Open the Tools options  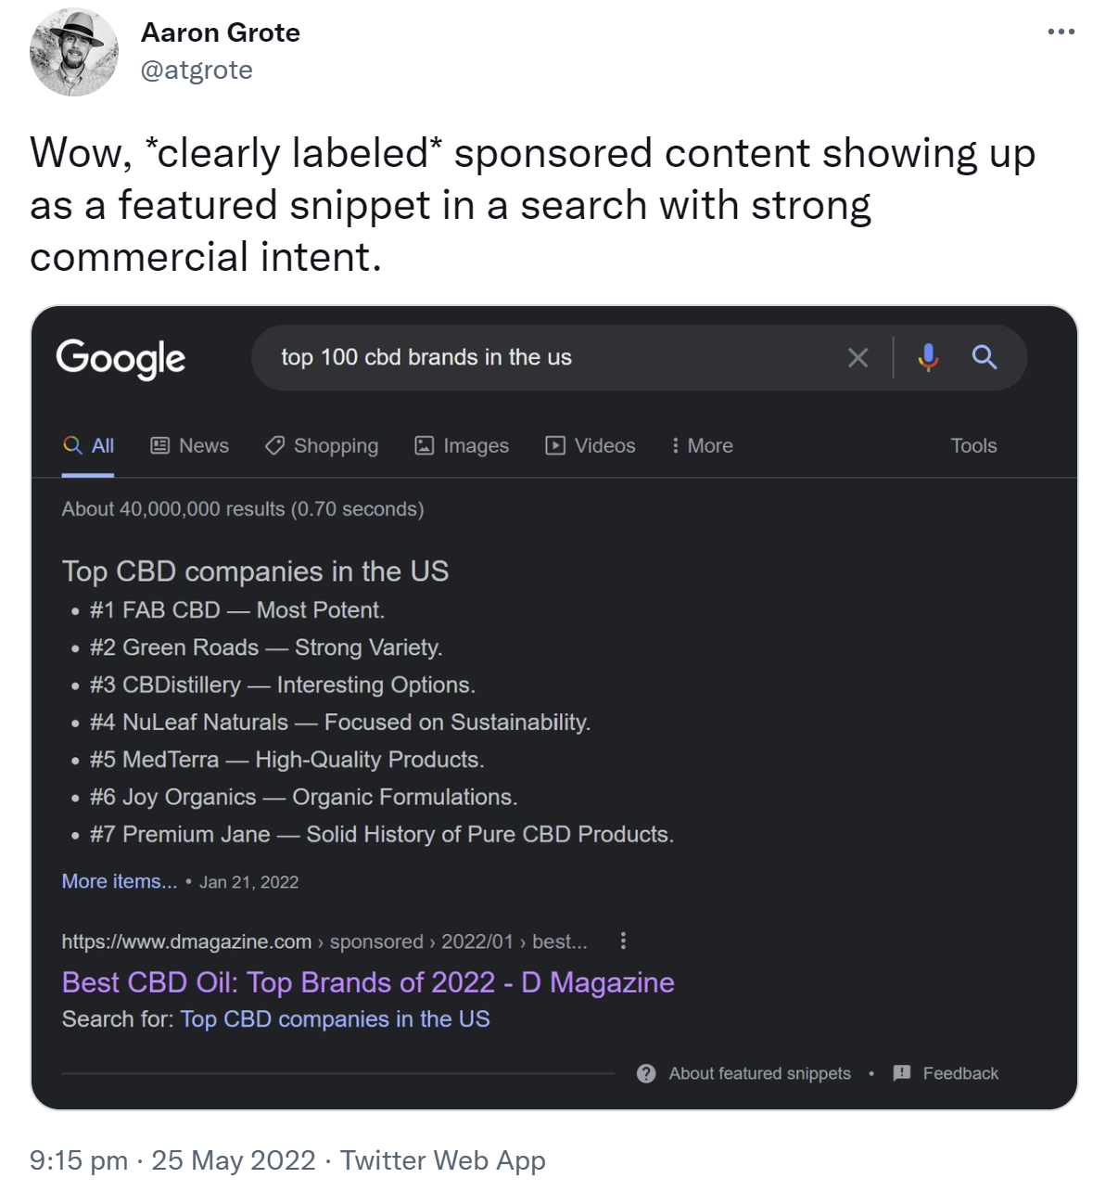tap(973, 446)
